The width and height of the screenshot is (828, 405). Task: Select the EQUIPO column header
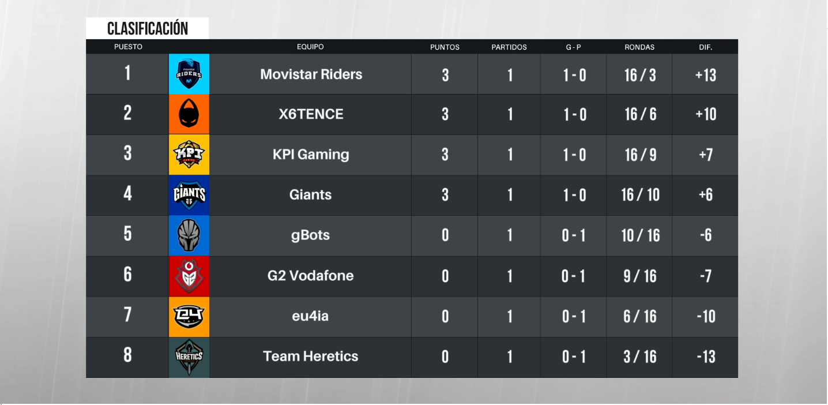coord(310,47)
